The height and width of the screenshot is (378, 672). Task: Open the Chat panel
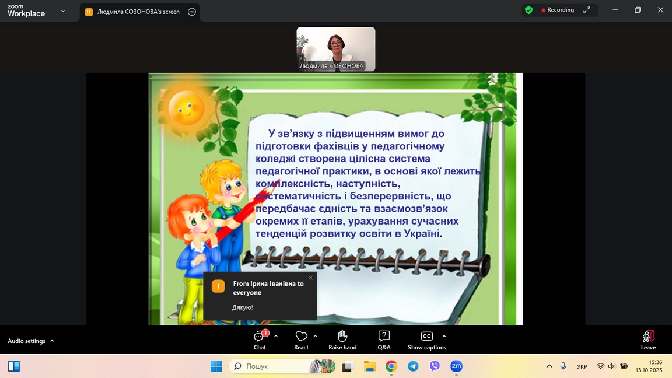coord(260,340)
